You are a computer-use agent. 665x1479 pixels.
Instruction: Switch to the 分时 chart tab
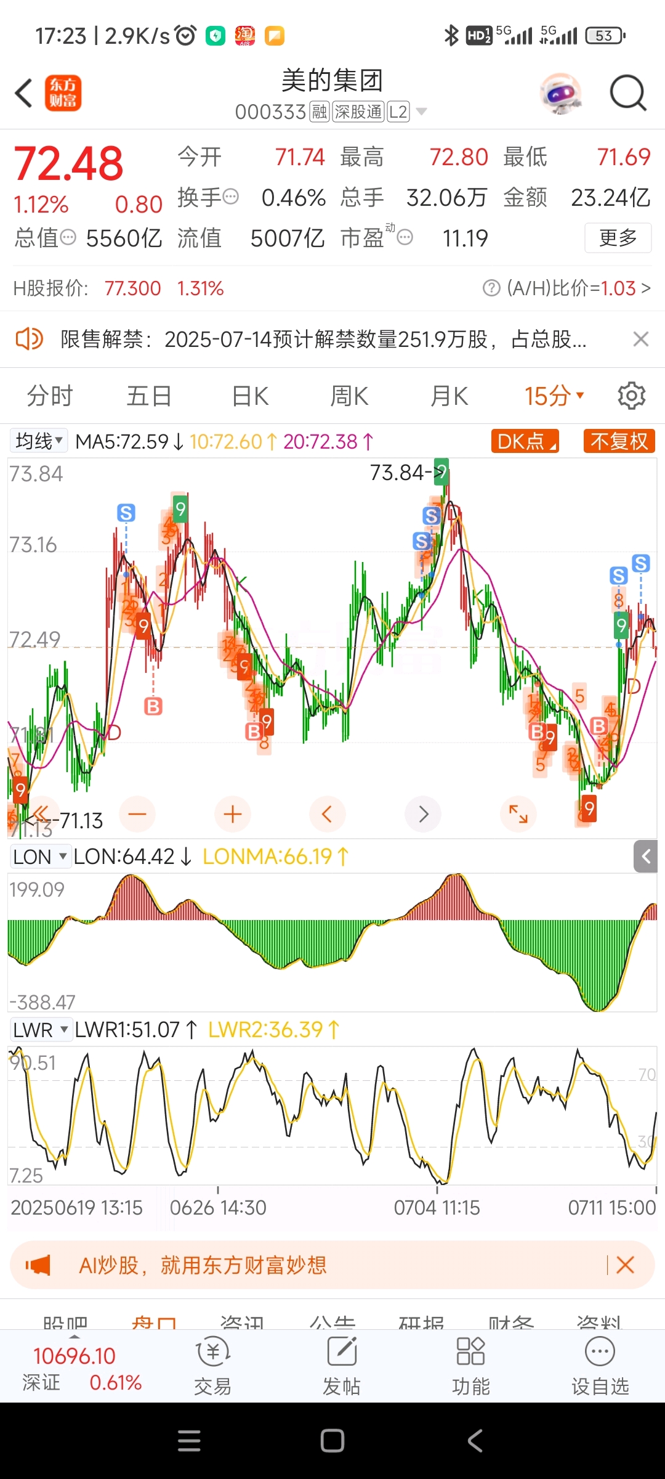click(50, 396)
